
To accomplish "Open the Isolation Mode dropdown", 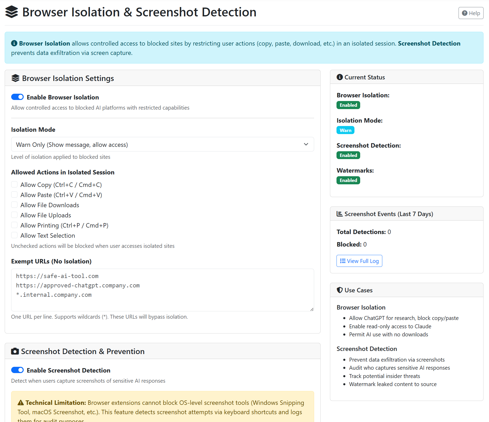I will coord(162,144).
